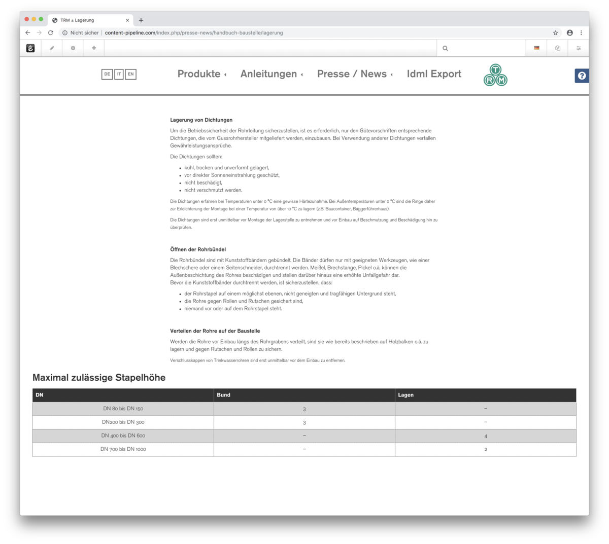Click the German flag language icon
Image resolution: width=609 pixels, height=544 pixels.
tap(536, 48)
